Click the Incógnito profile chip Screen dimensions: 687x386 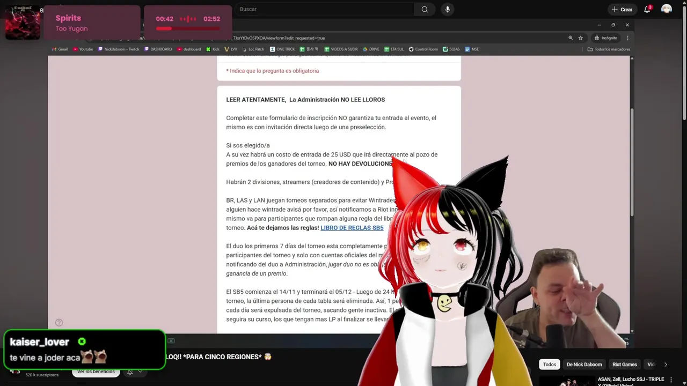(x=605, y=38)
